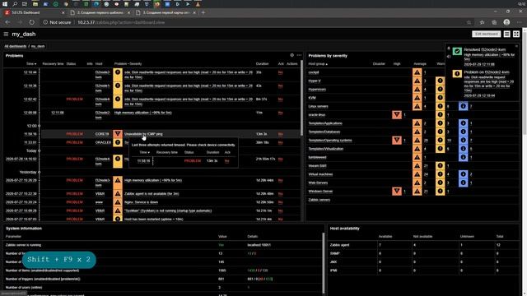Click the 12:11:08 recovery time link
The width and height of the screenshot is (527, 296).
tap(58, 113)
